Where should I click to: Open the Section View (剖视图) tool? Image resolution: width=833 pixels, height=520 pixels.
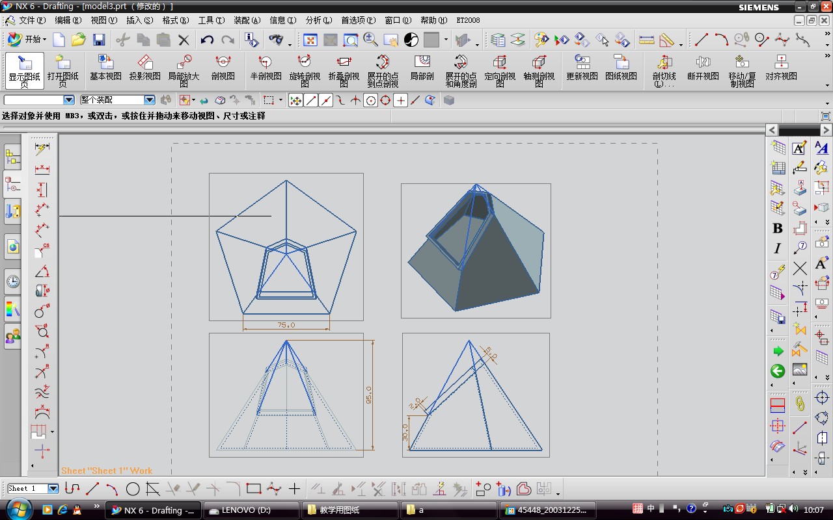tap(223, 68)
